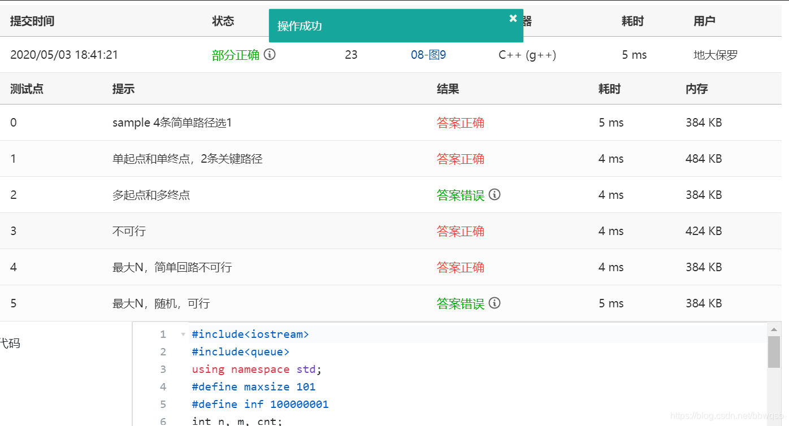The width and height of the screenshot is (789, 426).
Task: Click 答案正确 result of test point 4
Action: (461, 267)
